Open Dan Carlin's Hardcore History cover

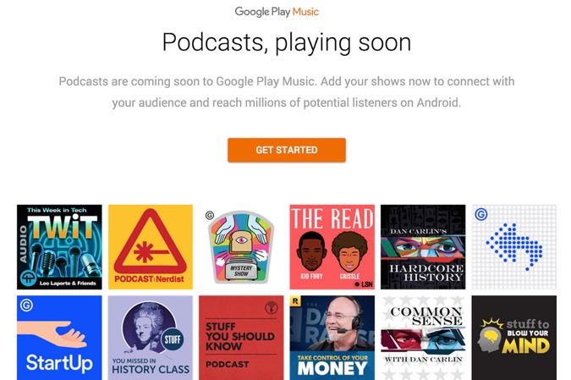pyautogui.click(x=423, y=247)
